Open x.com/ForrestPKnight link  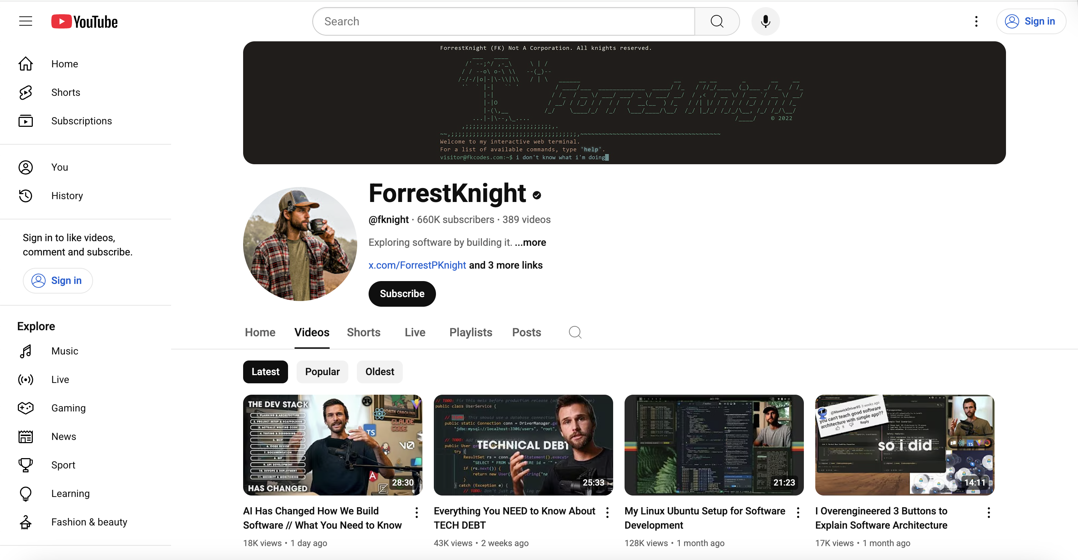tap(417, 265)
